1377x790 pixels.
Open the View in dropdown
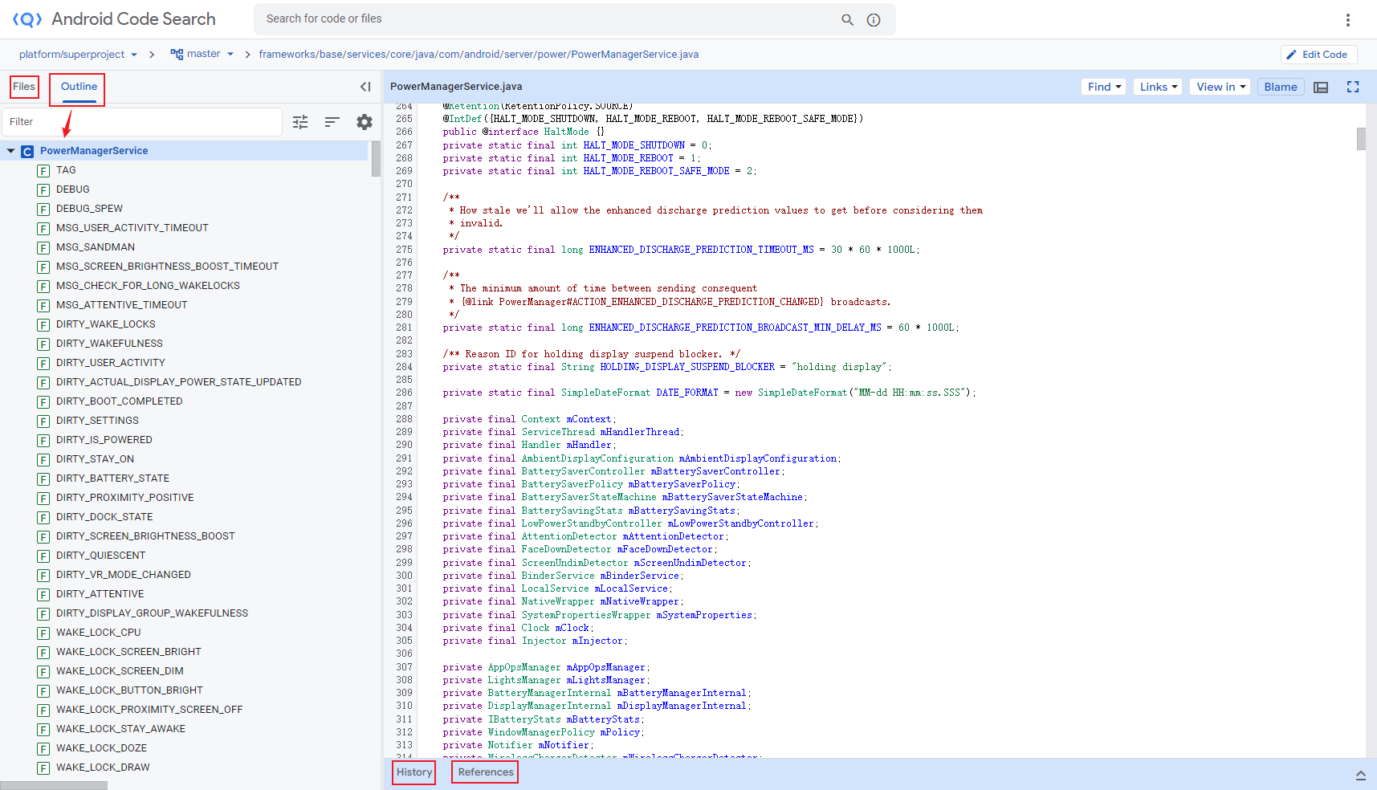click(1221, 87)
